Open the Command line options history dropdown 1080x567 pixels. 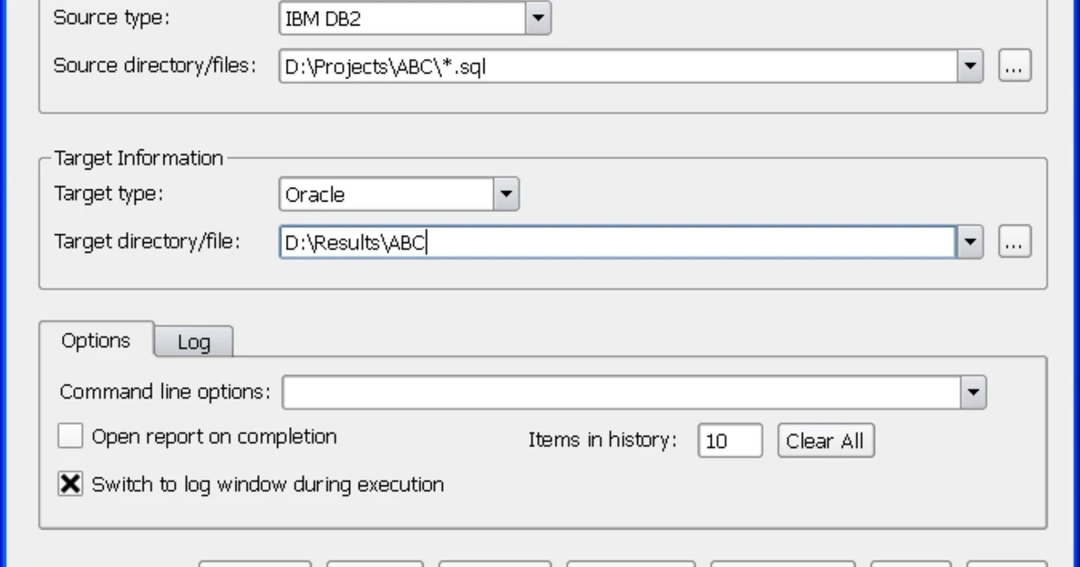click(972, 391)
